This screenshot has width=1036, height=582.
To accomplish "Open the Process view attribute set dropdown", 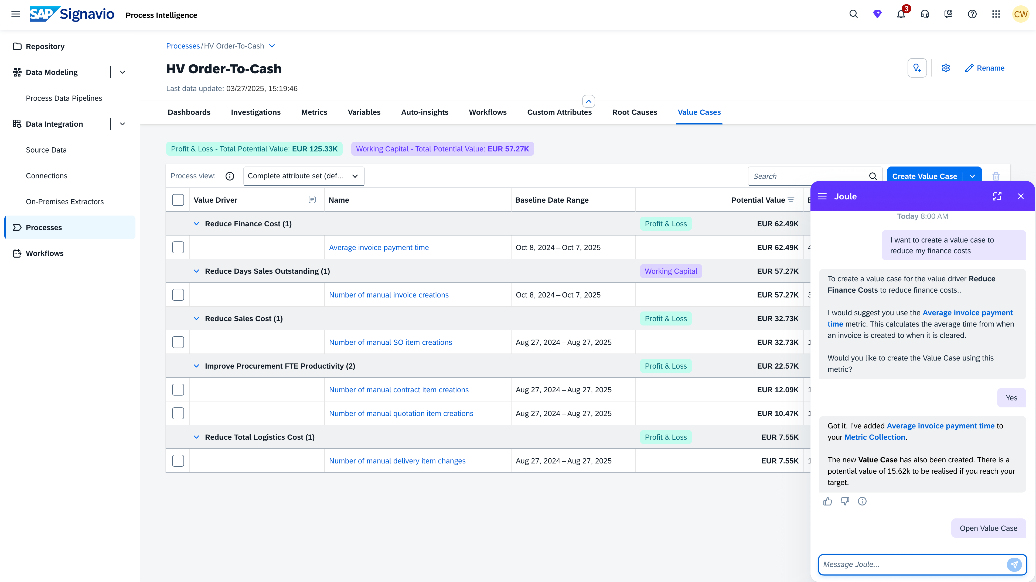I will click(x=304, y=176).
